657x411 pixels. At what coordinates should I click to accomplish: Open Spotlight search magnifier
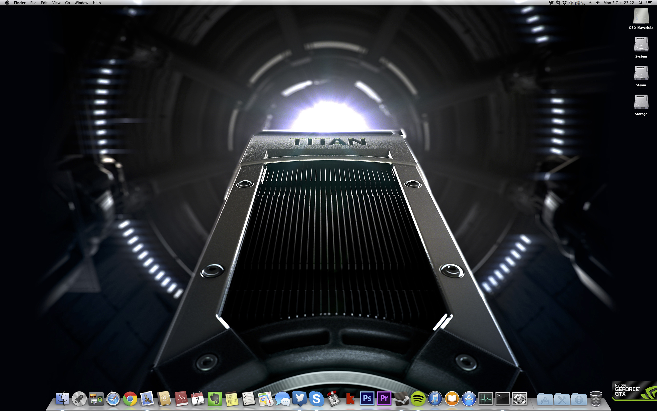[640, 3]
